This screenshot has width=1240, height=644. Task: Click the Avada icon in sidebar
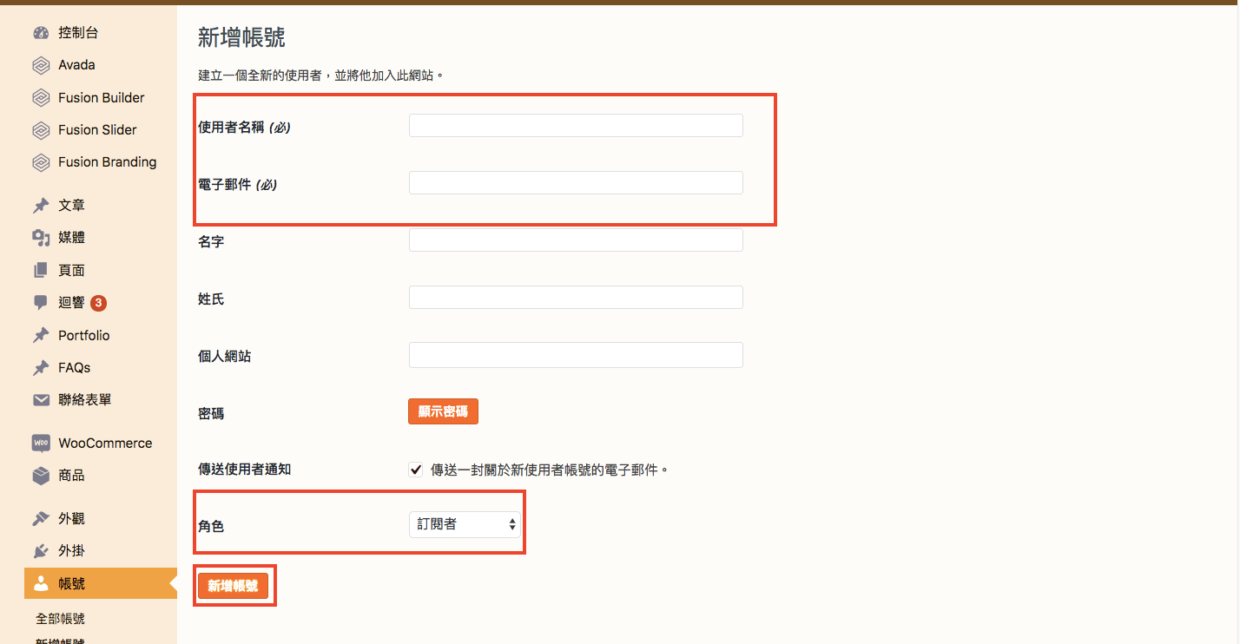(x=41, y=65)
